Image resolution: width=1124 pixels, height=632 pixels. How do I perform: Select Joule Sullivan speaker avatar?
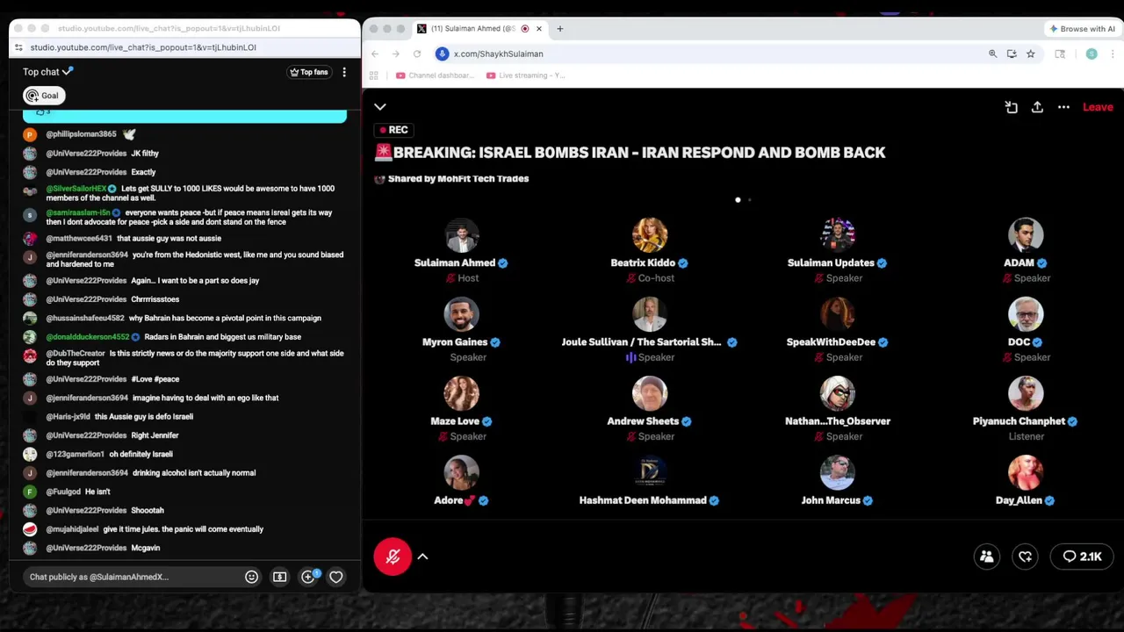pyautogui.click(x=650, y=314)
